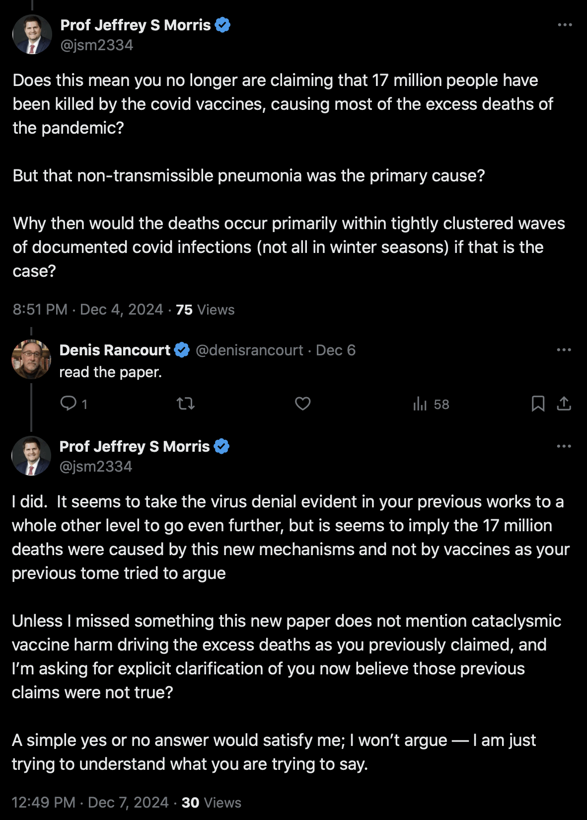This screenshot has height=820, width=587.
Task: Click Prof Jeffrey S Morris name in bottom tweet
Action: tap(135, 447)
